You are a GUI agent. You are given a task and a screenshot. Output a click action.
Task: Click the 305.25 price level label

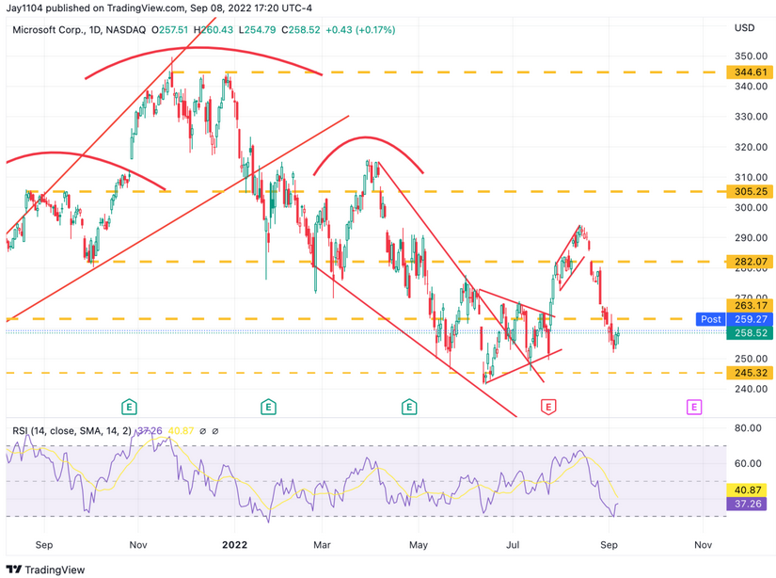coord(750,192)
